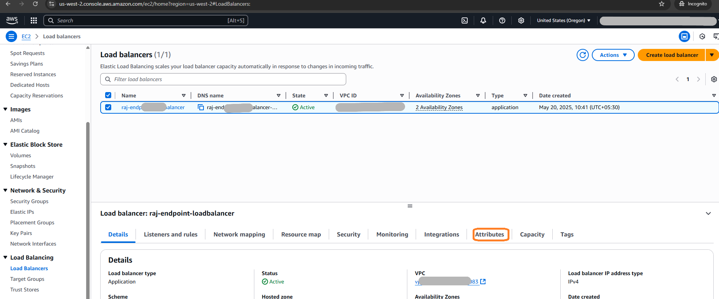
Task: Open the Listeners and rules tab
Action: (x=170, y=235)
